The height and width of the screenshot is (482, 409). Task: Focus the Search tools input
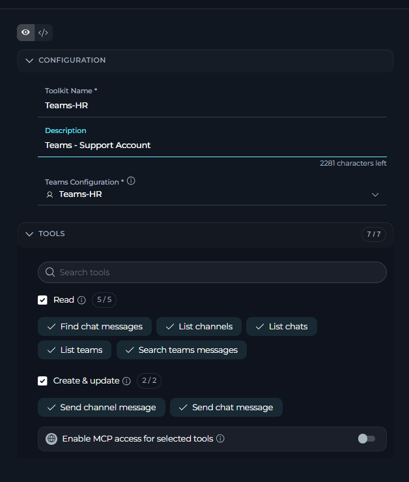[x=212, y=272]
